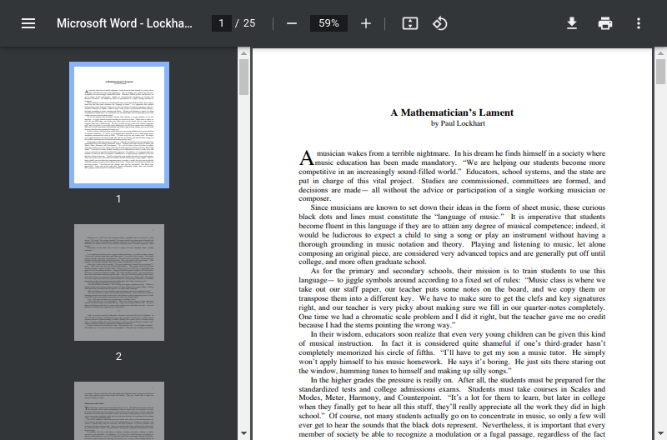Click the download icon
Viewport: 667px width, 440px height.
click(572, 23)
